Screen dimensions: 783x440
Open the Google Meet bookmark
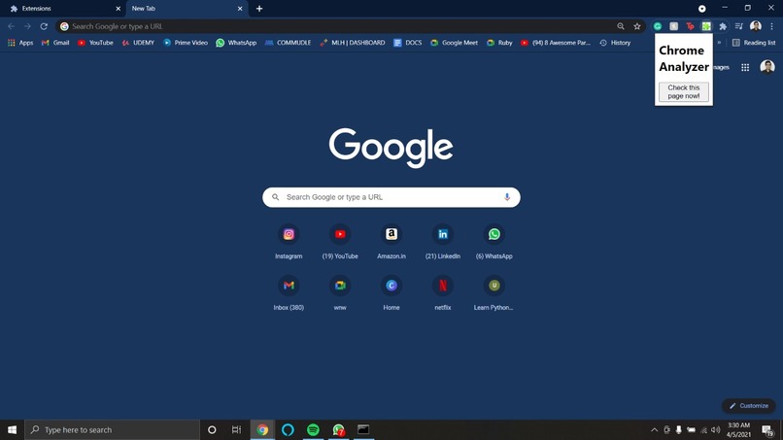point(454,43)
